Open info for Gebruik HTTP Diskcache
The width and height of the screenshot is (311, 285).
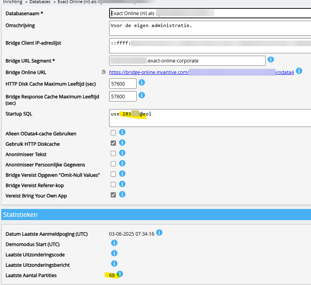coord(122,142)
